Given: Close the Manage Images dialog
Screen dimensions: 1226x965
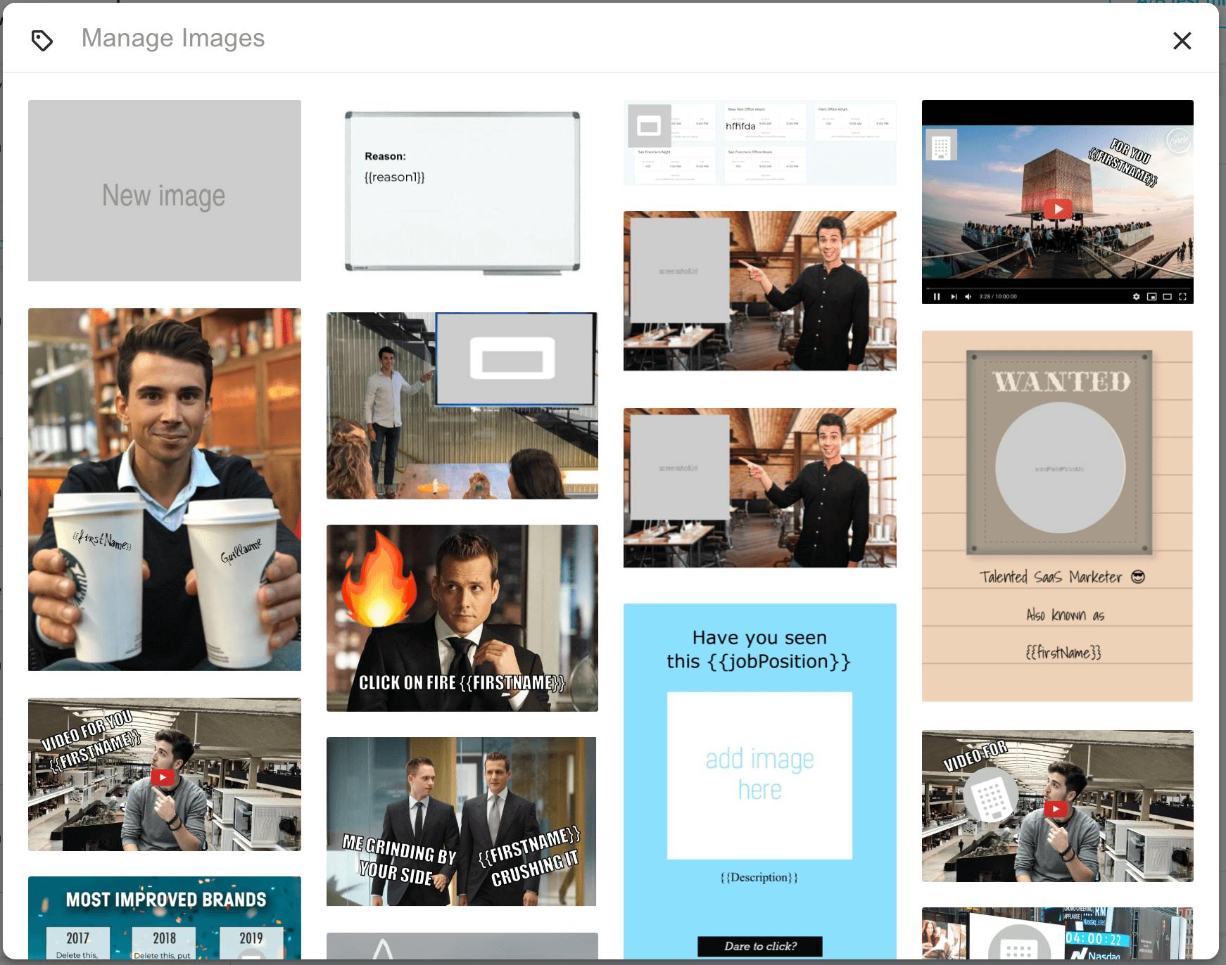Looking at the screenshot, I should tap(1182, 41).
